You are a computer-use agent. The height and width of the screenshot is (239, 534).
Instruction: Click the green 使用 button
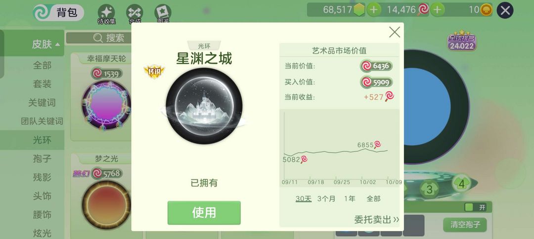[204, 212]
